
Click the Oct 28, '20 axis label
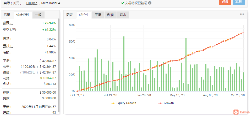click(x=238, y=95)
